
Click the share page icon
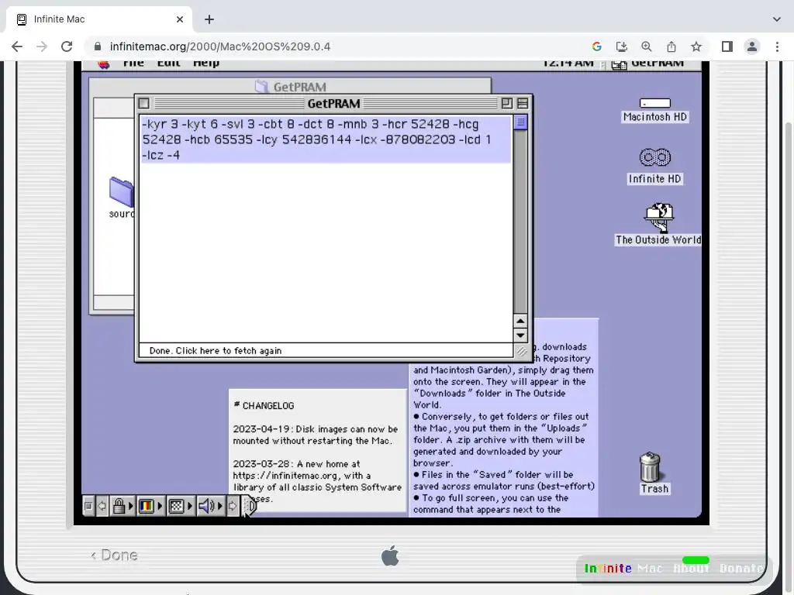pos(671,46)
